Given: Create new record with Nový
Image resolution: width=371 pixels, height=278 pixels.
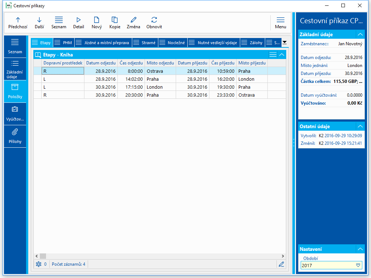Looking at the screenshot, I should point(96,23).
